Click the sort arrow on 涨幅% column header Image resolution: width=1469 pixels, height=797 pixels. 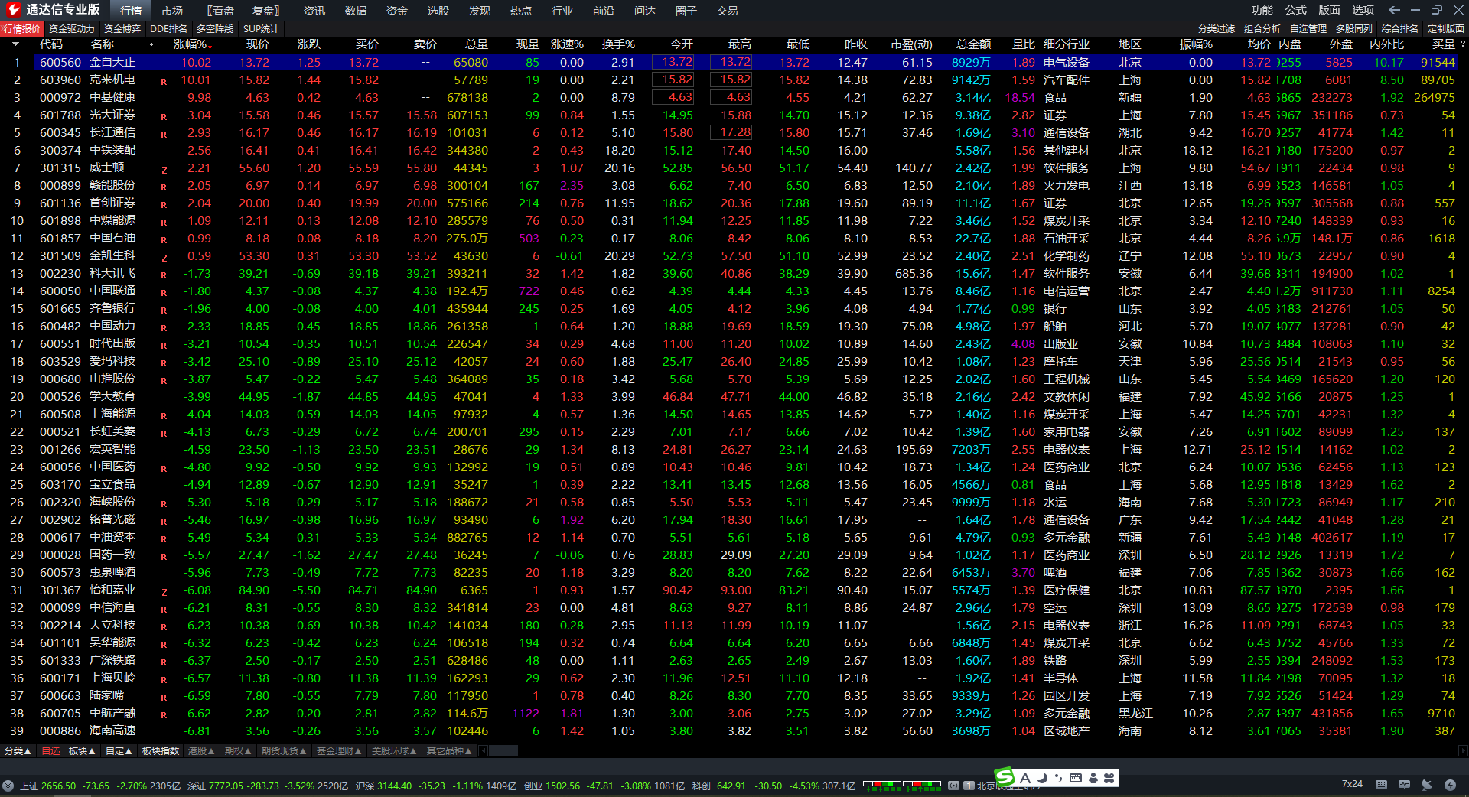pyautogui.click(x=210, y=44)
